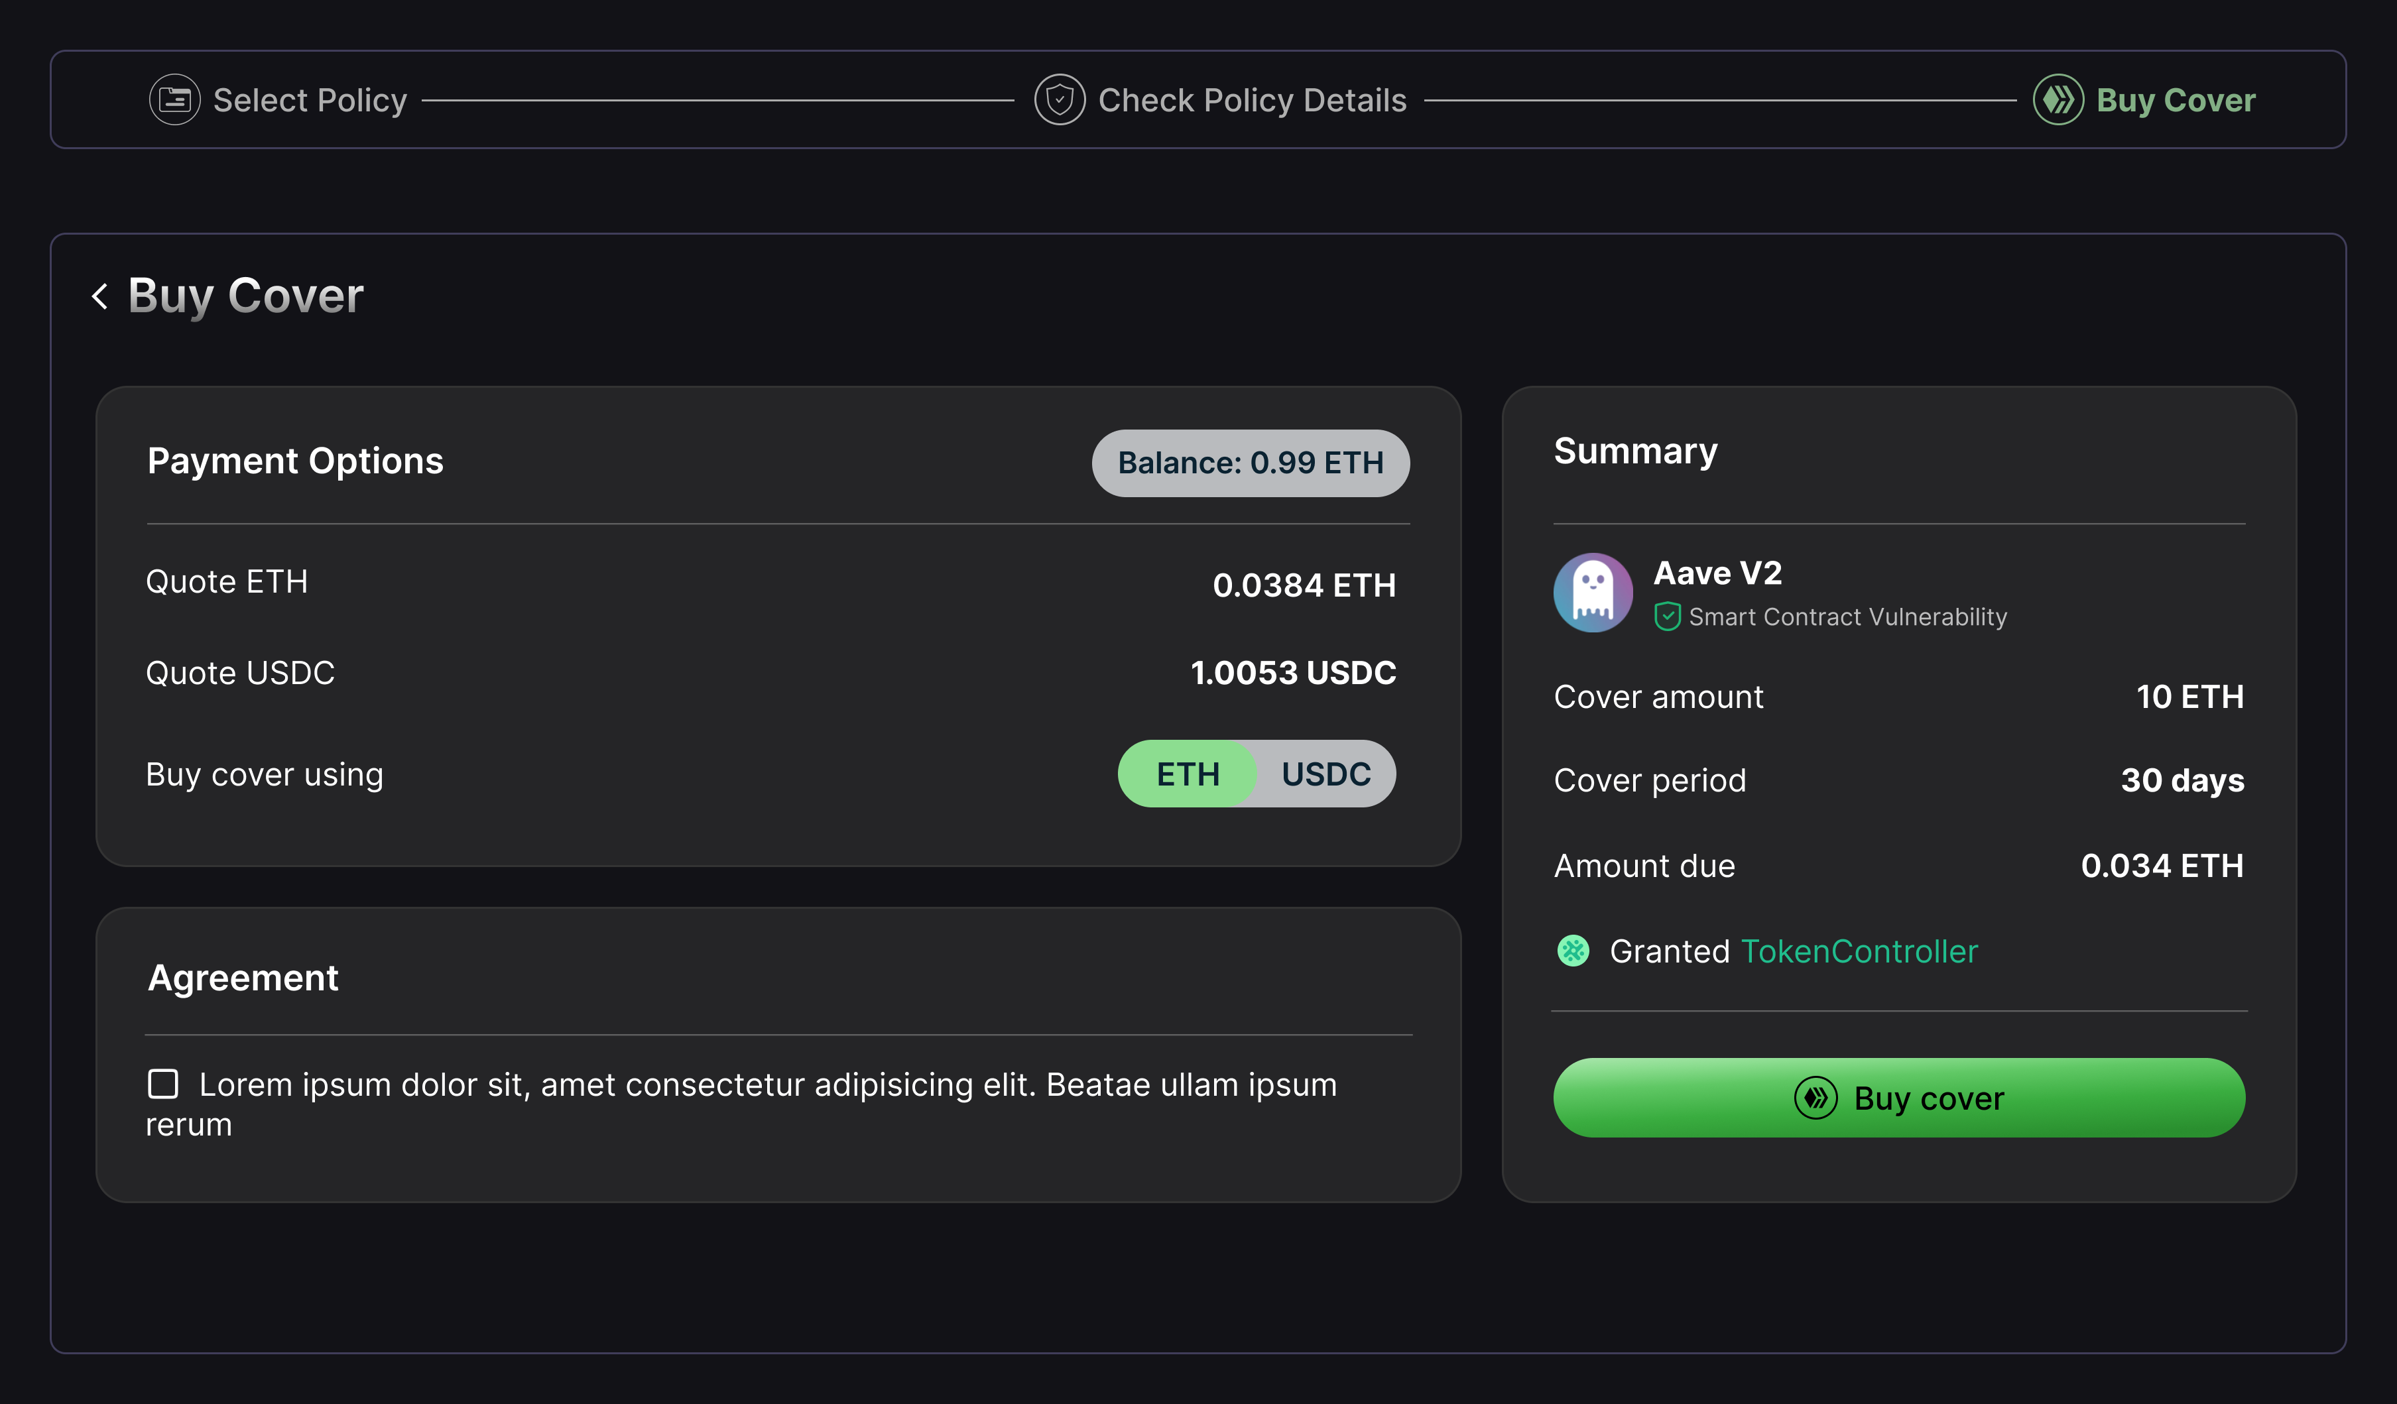The width and height of the screenshot is (2397, 1404).
Task: Click the Balance: 0.99 ETH badge
Action: (x=1250, y=463)
